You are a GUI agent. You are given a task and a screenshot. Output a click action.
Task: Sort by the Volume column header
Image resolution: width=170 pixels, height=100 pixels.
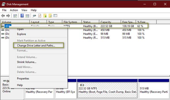tap(15, 22)
